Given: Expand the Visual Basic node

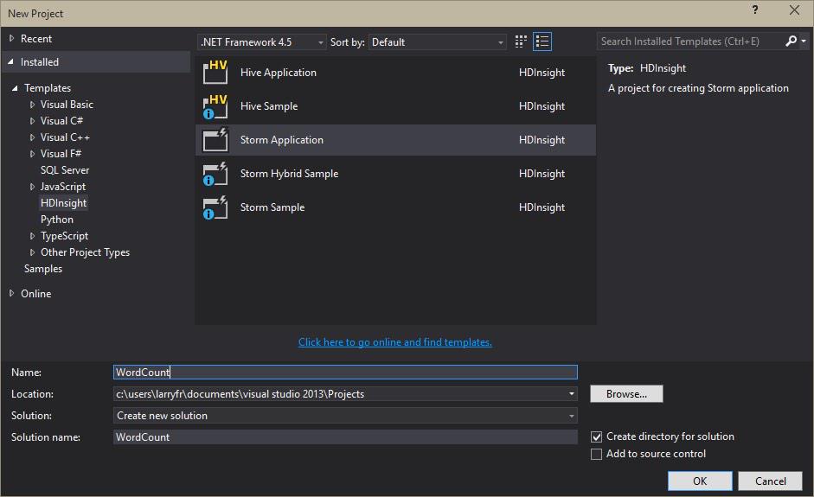Looking at the screenshot, I should [x=32, y=105].
